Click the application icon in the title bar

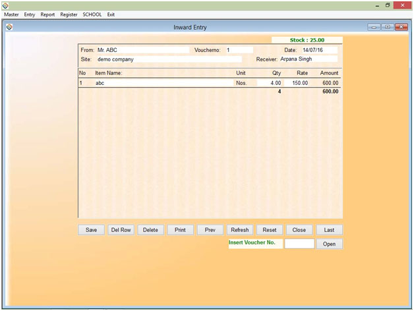(5, 5)
